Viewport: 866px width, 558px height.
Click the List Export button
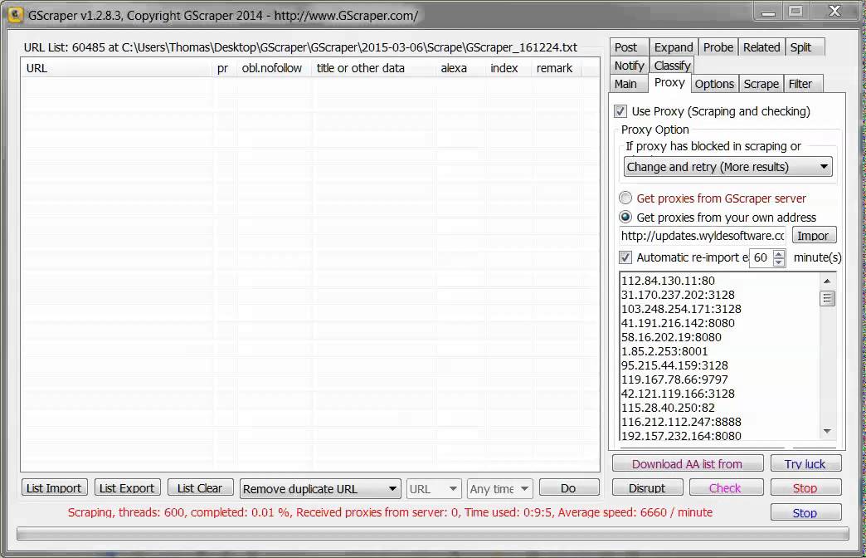127,487
